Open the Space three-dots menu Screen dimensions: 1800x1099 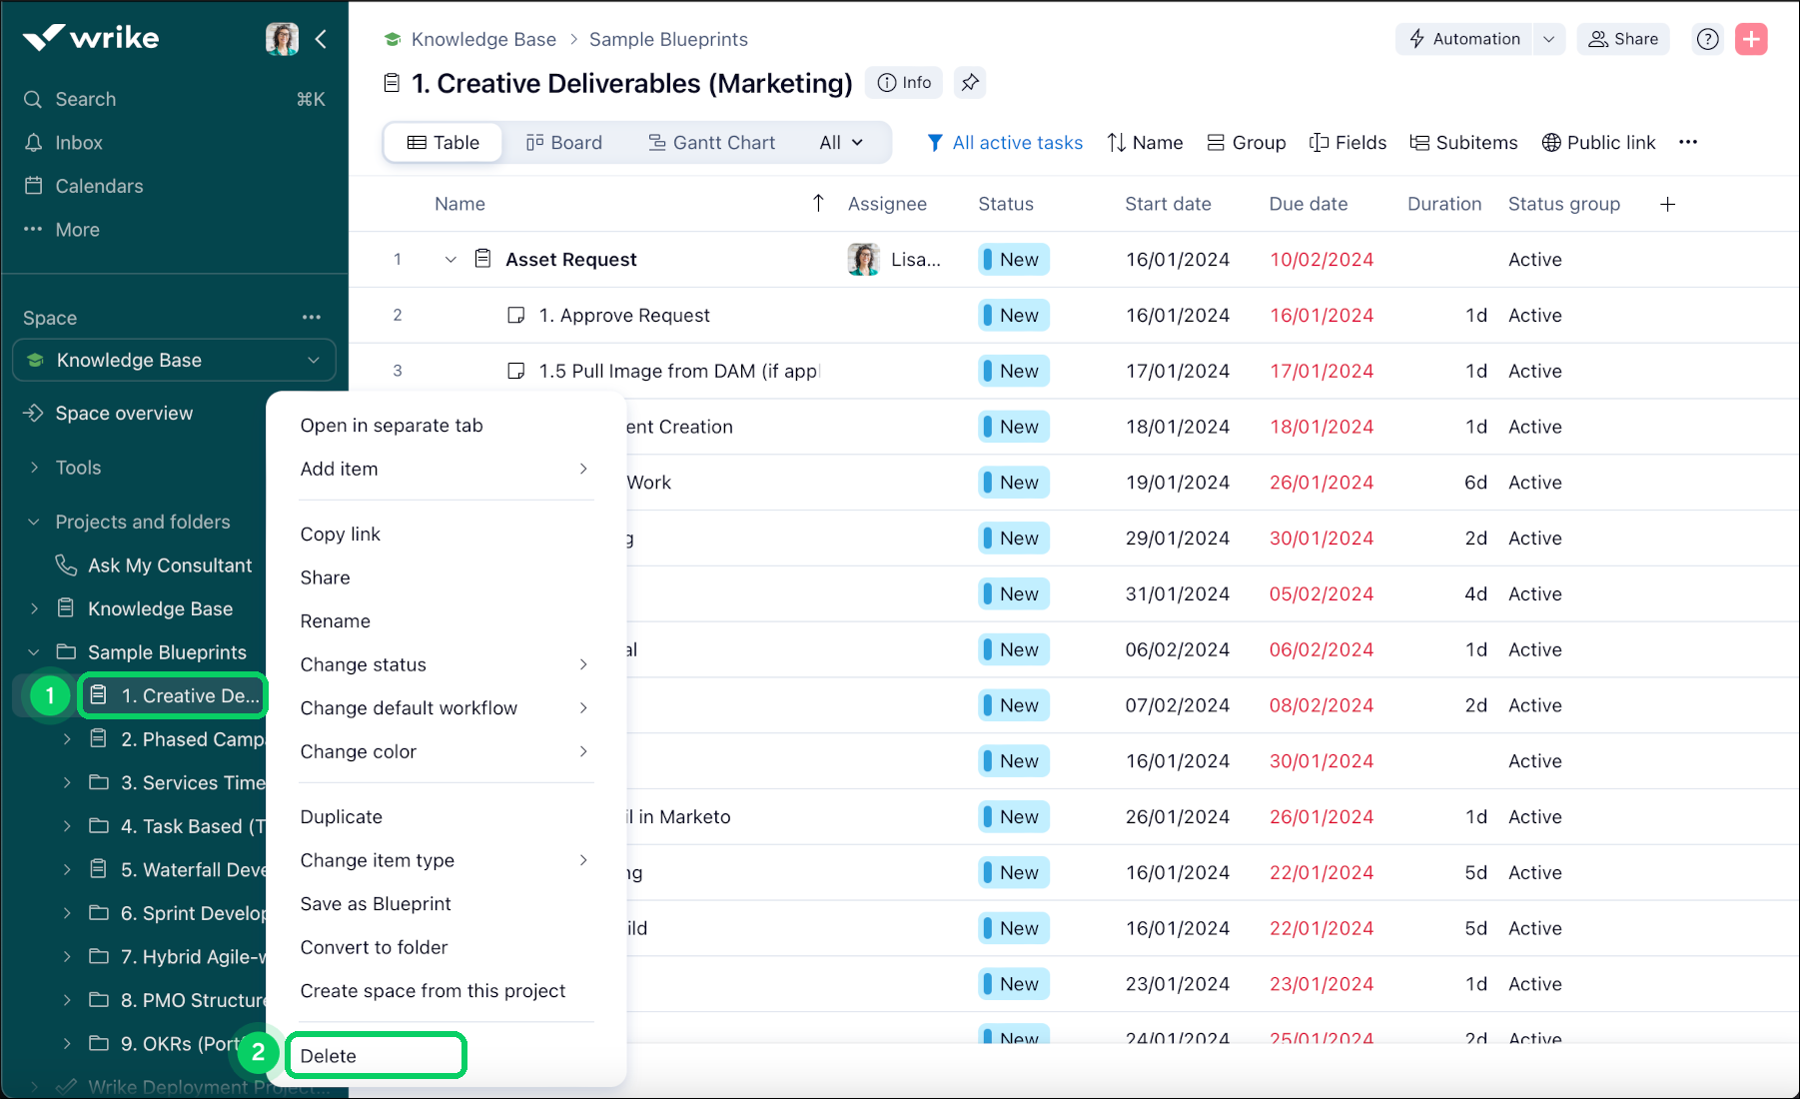(x=312, y=318)
